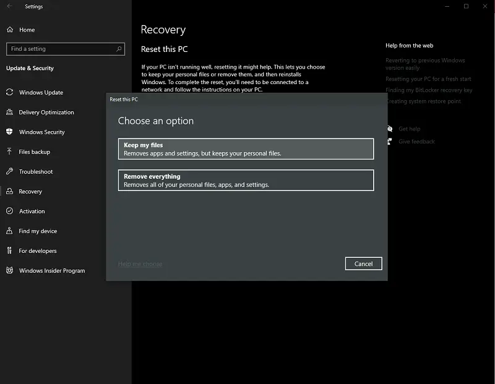The height and width of the screenshot is (384, 495).
Task: Choose the Remove everything option
Action: point(246,180)
